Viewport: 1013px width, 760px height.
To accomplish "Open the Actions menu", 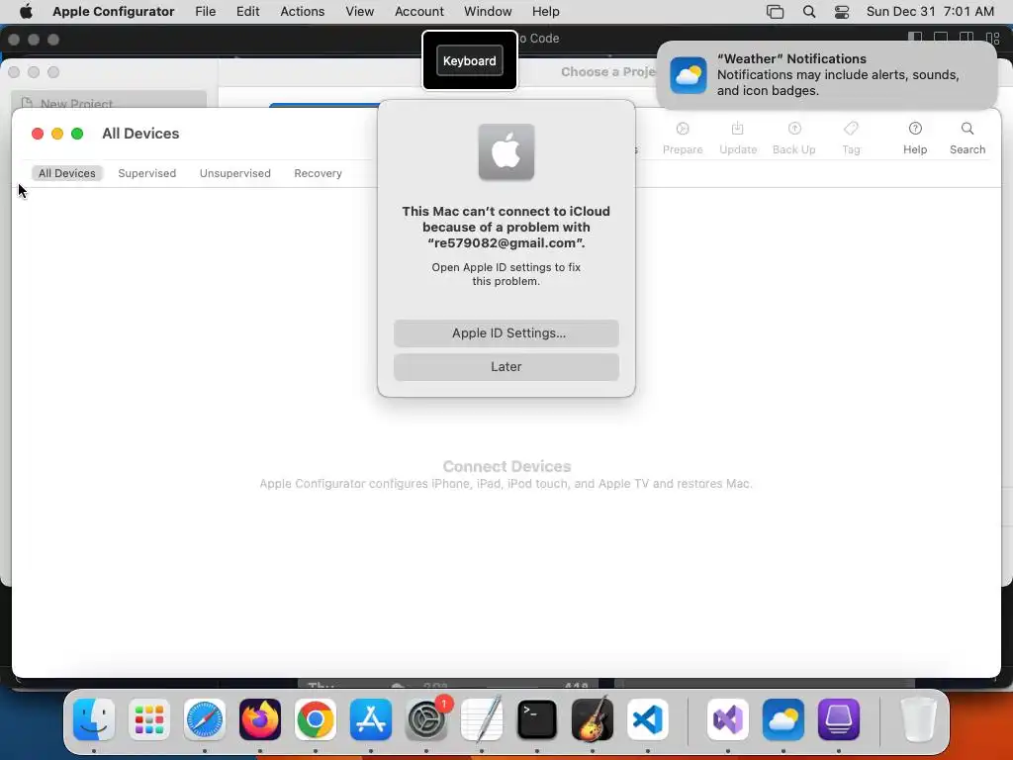I will coord(303,11).
